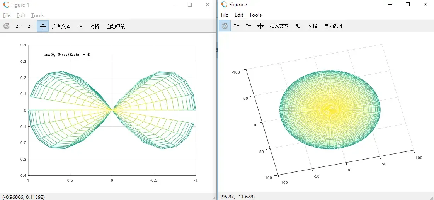Click the plot text label max(0, 5*cos(theta) - 4)
Viewport: 434px width, 200px height.
click(x=67, y=55)
